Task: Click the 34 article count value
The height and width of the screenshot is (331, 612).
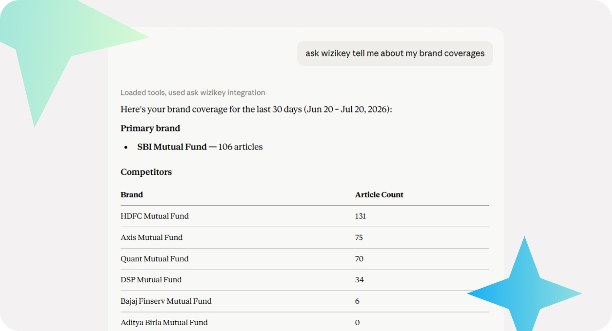Action: tap(359, 280)
